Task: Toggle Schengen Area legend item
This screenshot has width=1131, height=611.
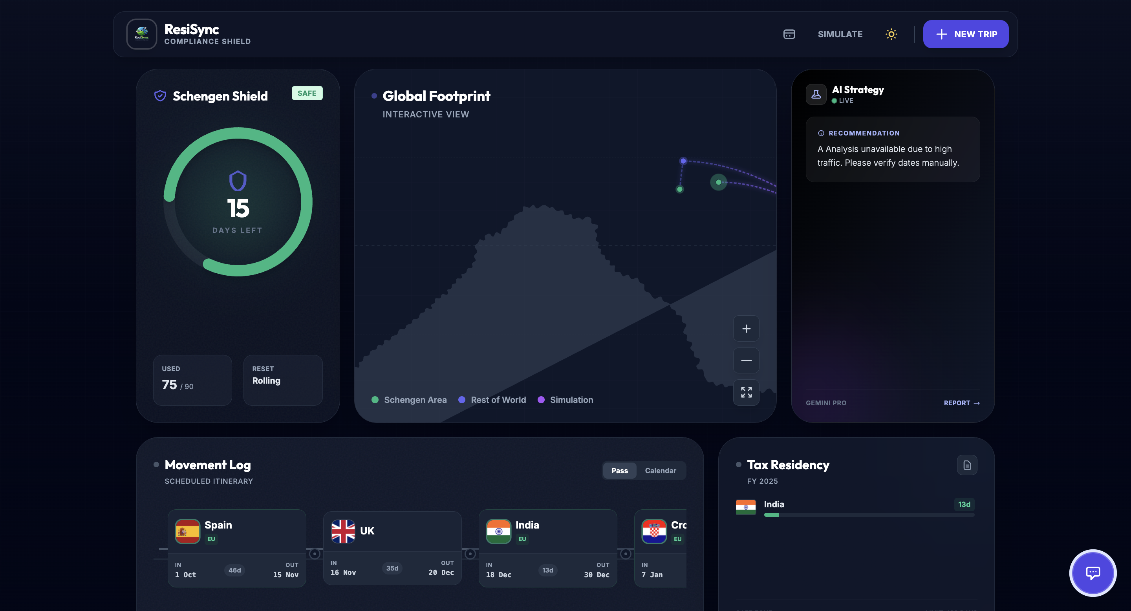Action: tap(409, 399)
